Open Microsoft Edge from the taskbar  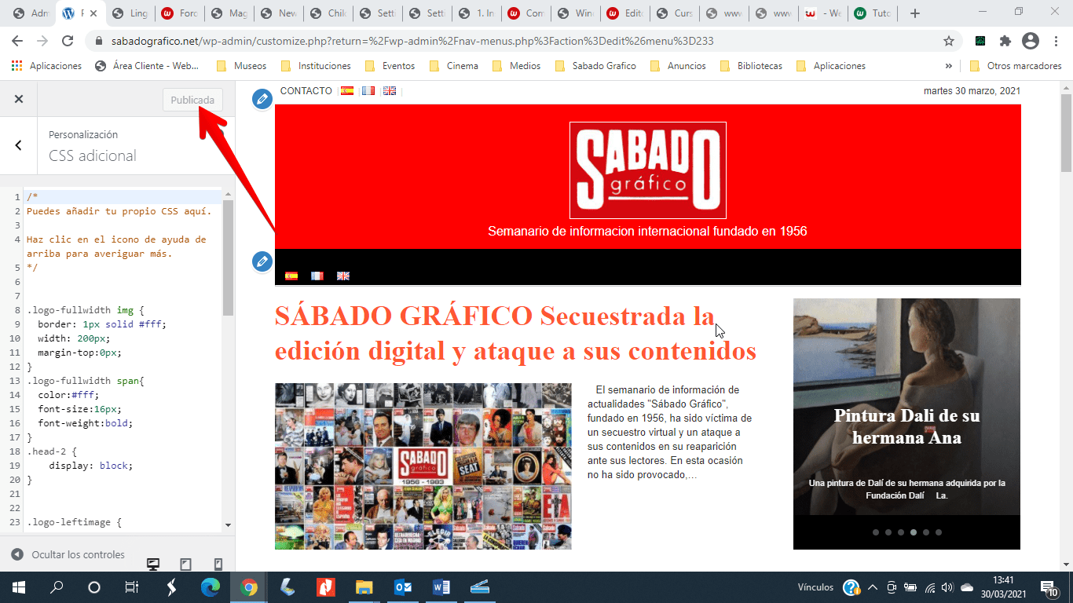point(210,587)
